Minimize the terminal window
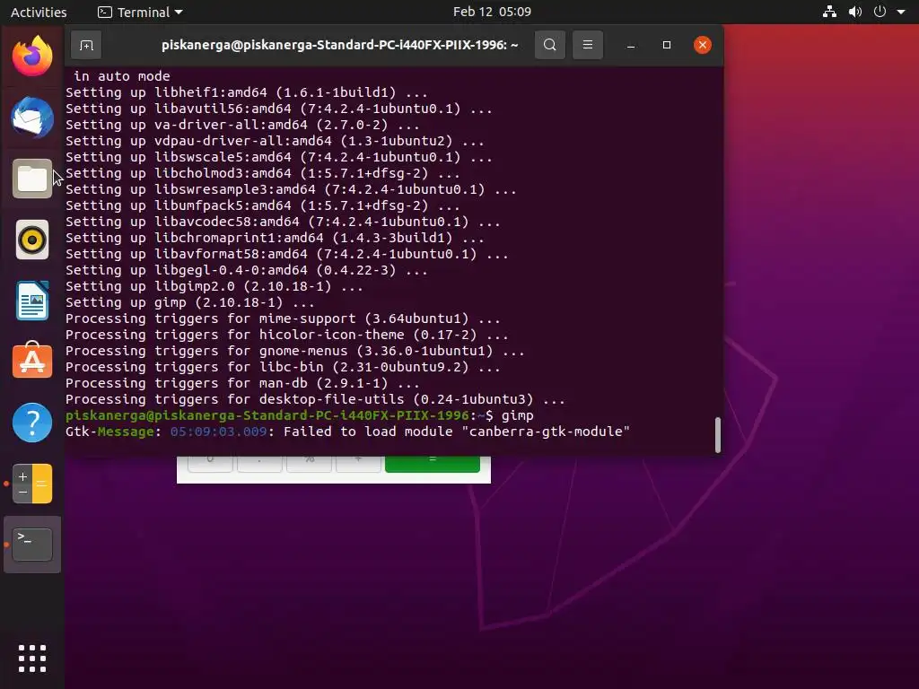 pos(631,45)
